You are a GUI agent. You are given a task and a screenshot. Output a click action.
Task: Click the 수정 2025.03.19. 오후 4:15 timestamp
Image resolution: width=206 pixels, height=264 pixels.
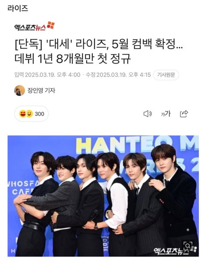click(x=118, y=75)
